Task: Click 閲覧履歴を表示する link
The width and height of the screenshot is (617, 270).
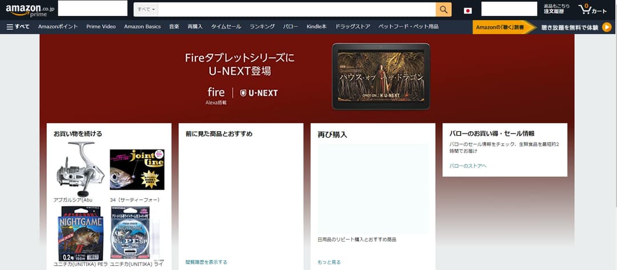Action: point(206,262)
